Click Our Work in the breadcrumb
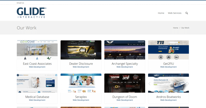Image resolution: width=206 pixels, height=108 pixels. (x=185, y=28)
